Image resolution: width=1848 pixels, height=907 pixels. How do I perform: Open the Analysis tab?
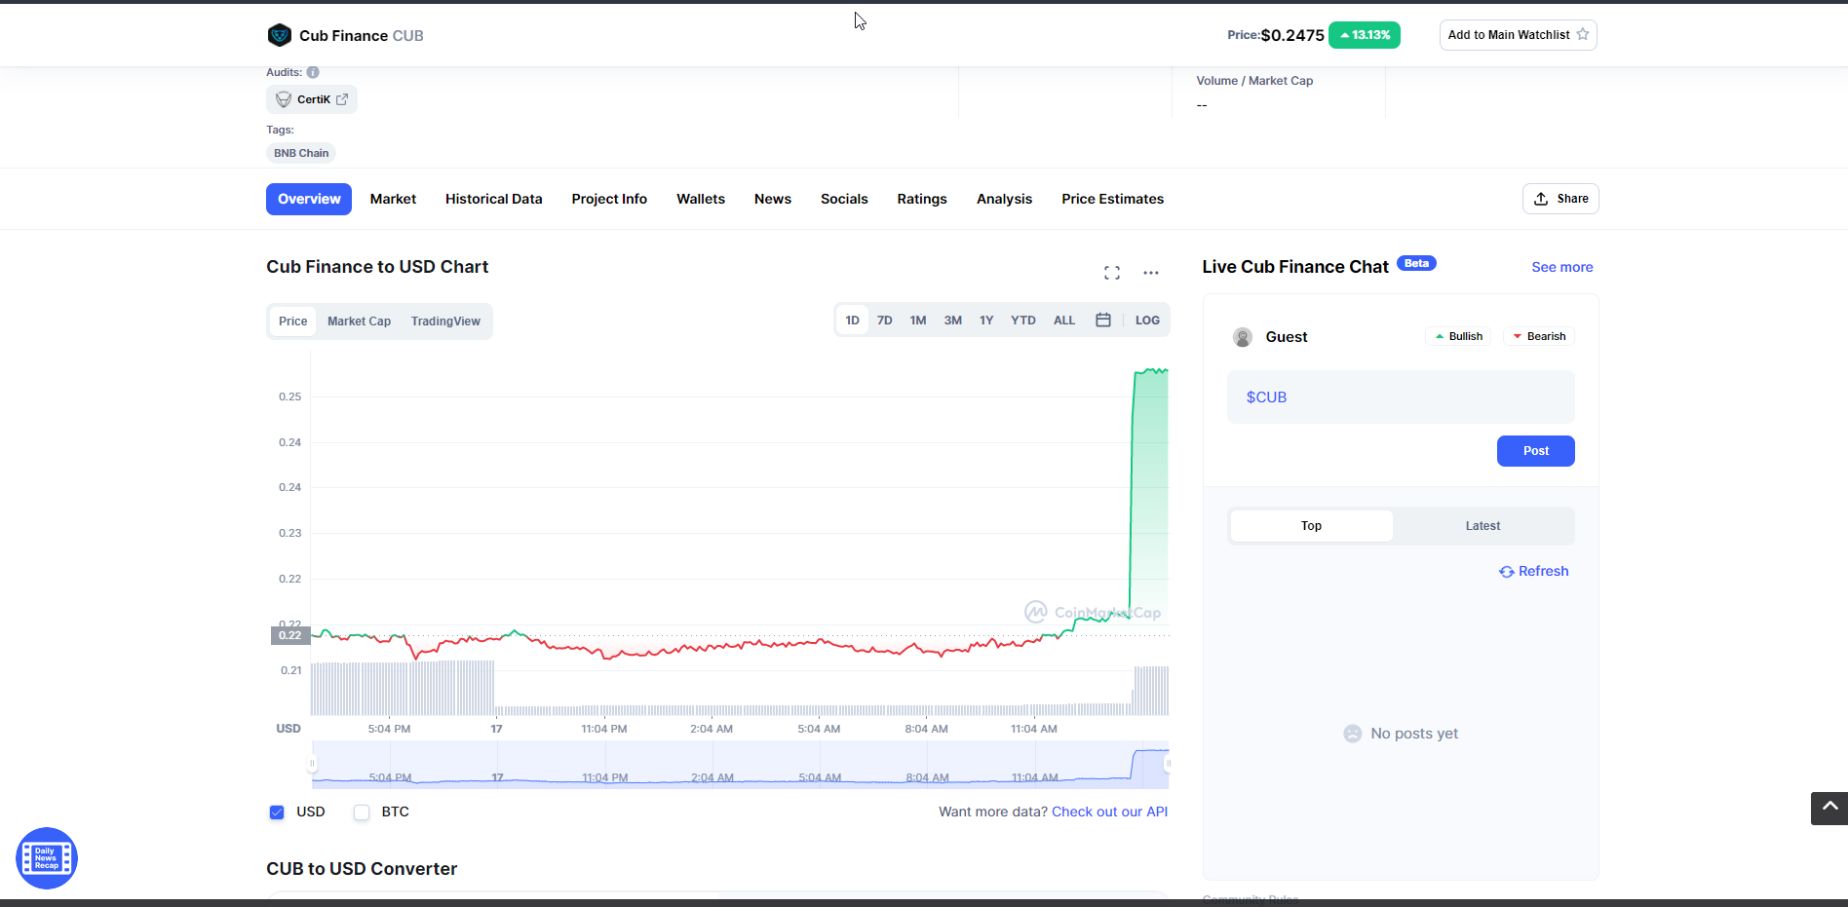click(1004, 199)
